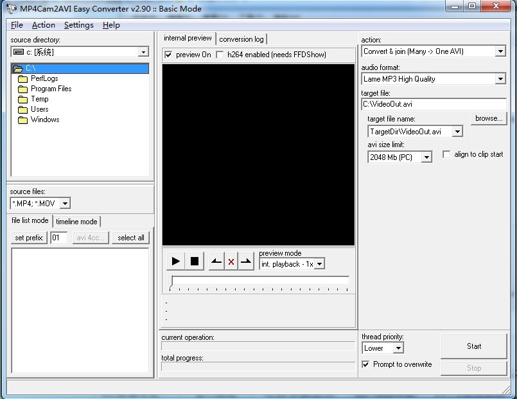Expand the audio format dropdown
Screen dimensions: 517x399
[x=500, y=79]
